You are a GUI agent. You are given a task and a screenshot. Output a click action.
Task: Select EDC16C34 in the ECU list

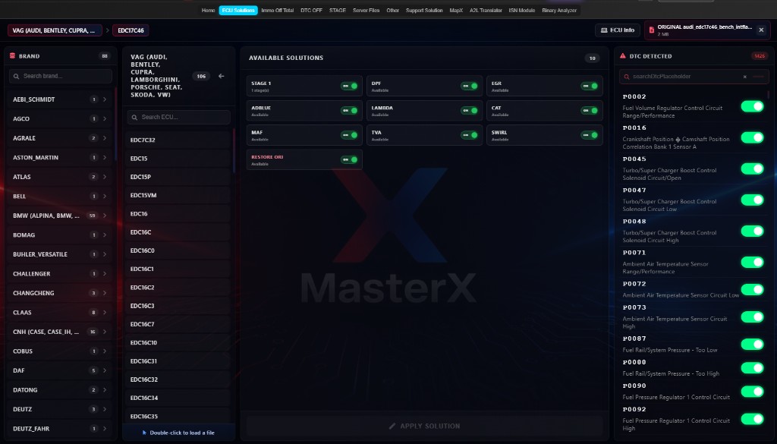point(178,398)
